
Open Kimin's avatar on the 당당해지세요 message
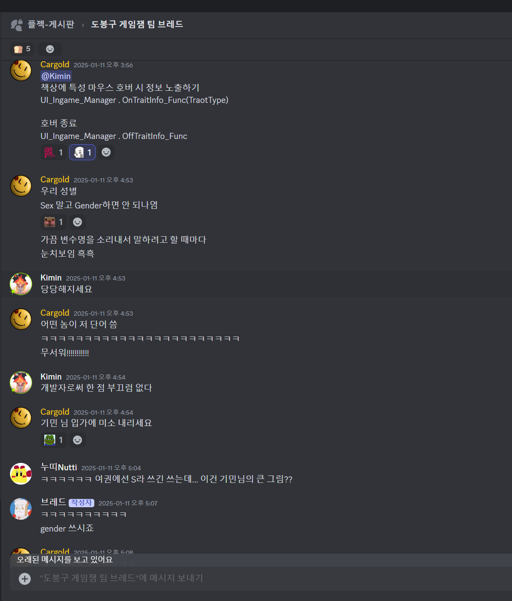click(21, 284)
